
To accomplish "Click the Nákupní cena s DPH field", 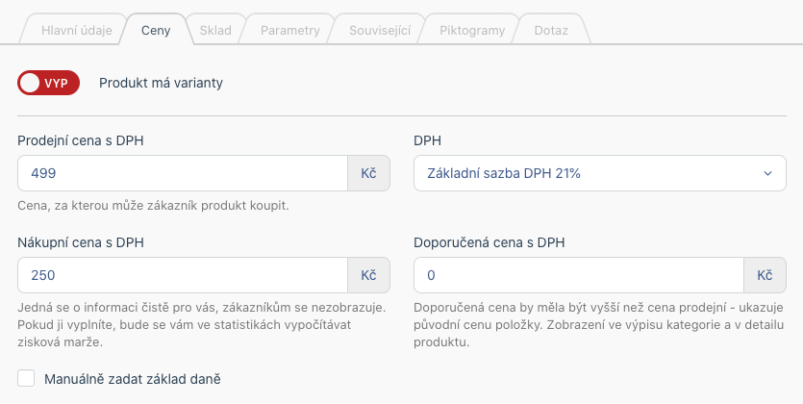I will pyautogui.click(x=183, y=275).
